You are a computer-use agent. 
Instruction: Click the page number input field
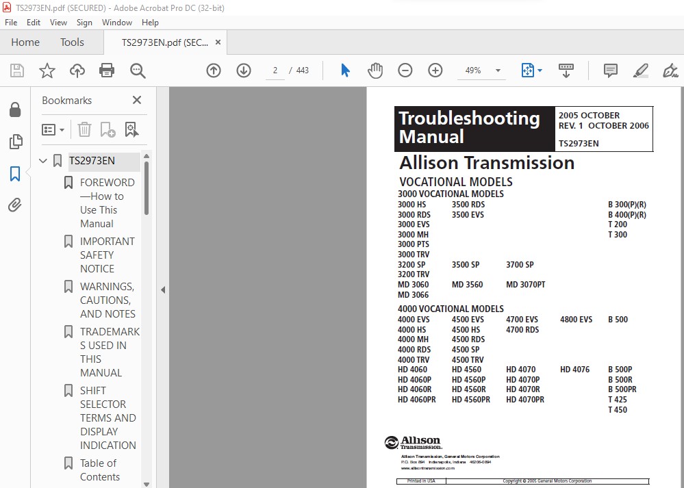(275, 70)
